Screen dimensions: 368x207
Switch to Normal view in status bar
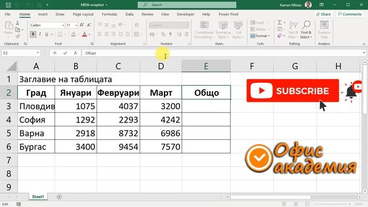coord(284,204)
